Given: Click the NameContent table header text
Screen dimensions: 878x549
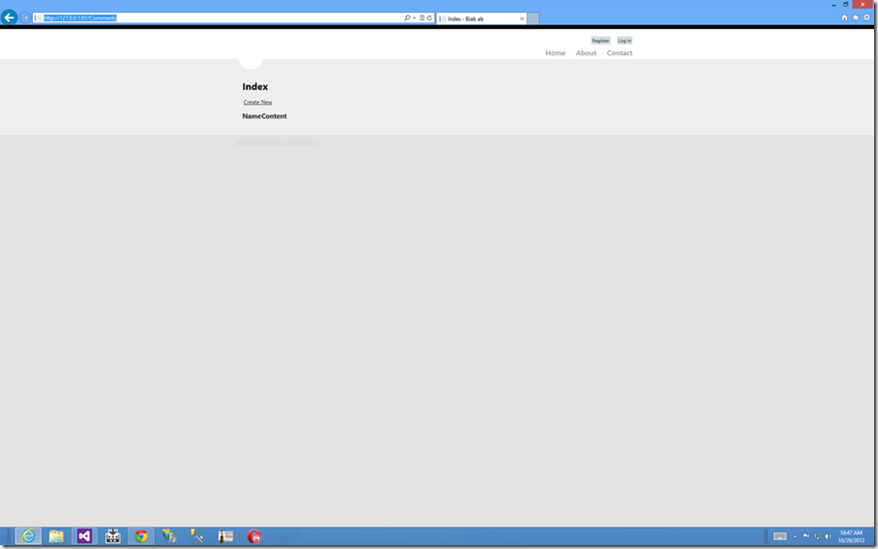Looking at the screenshot, I should coord(264,116).
